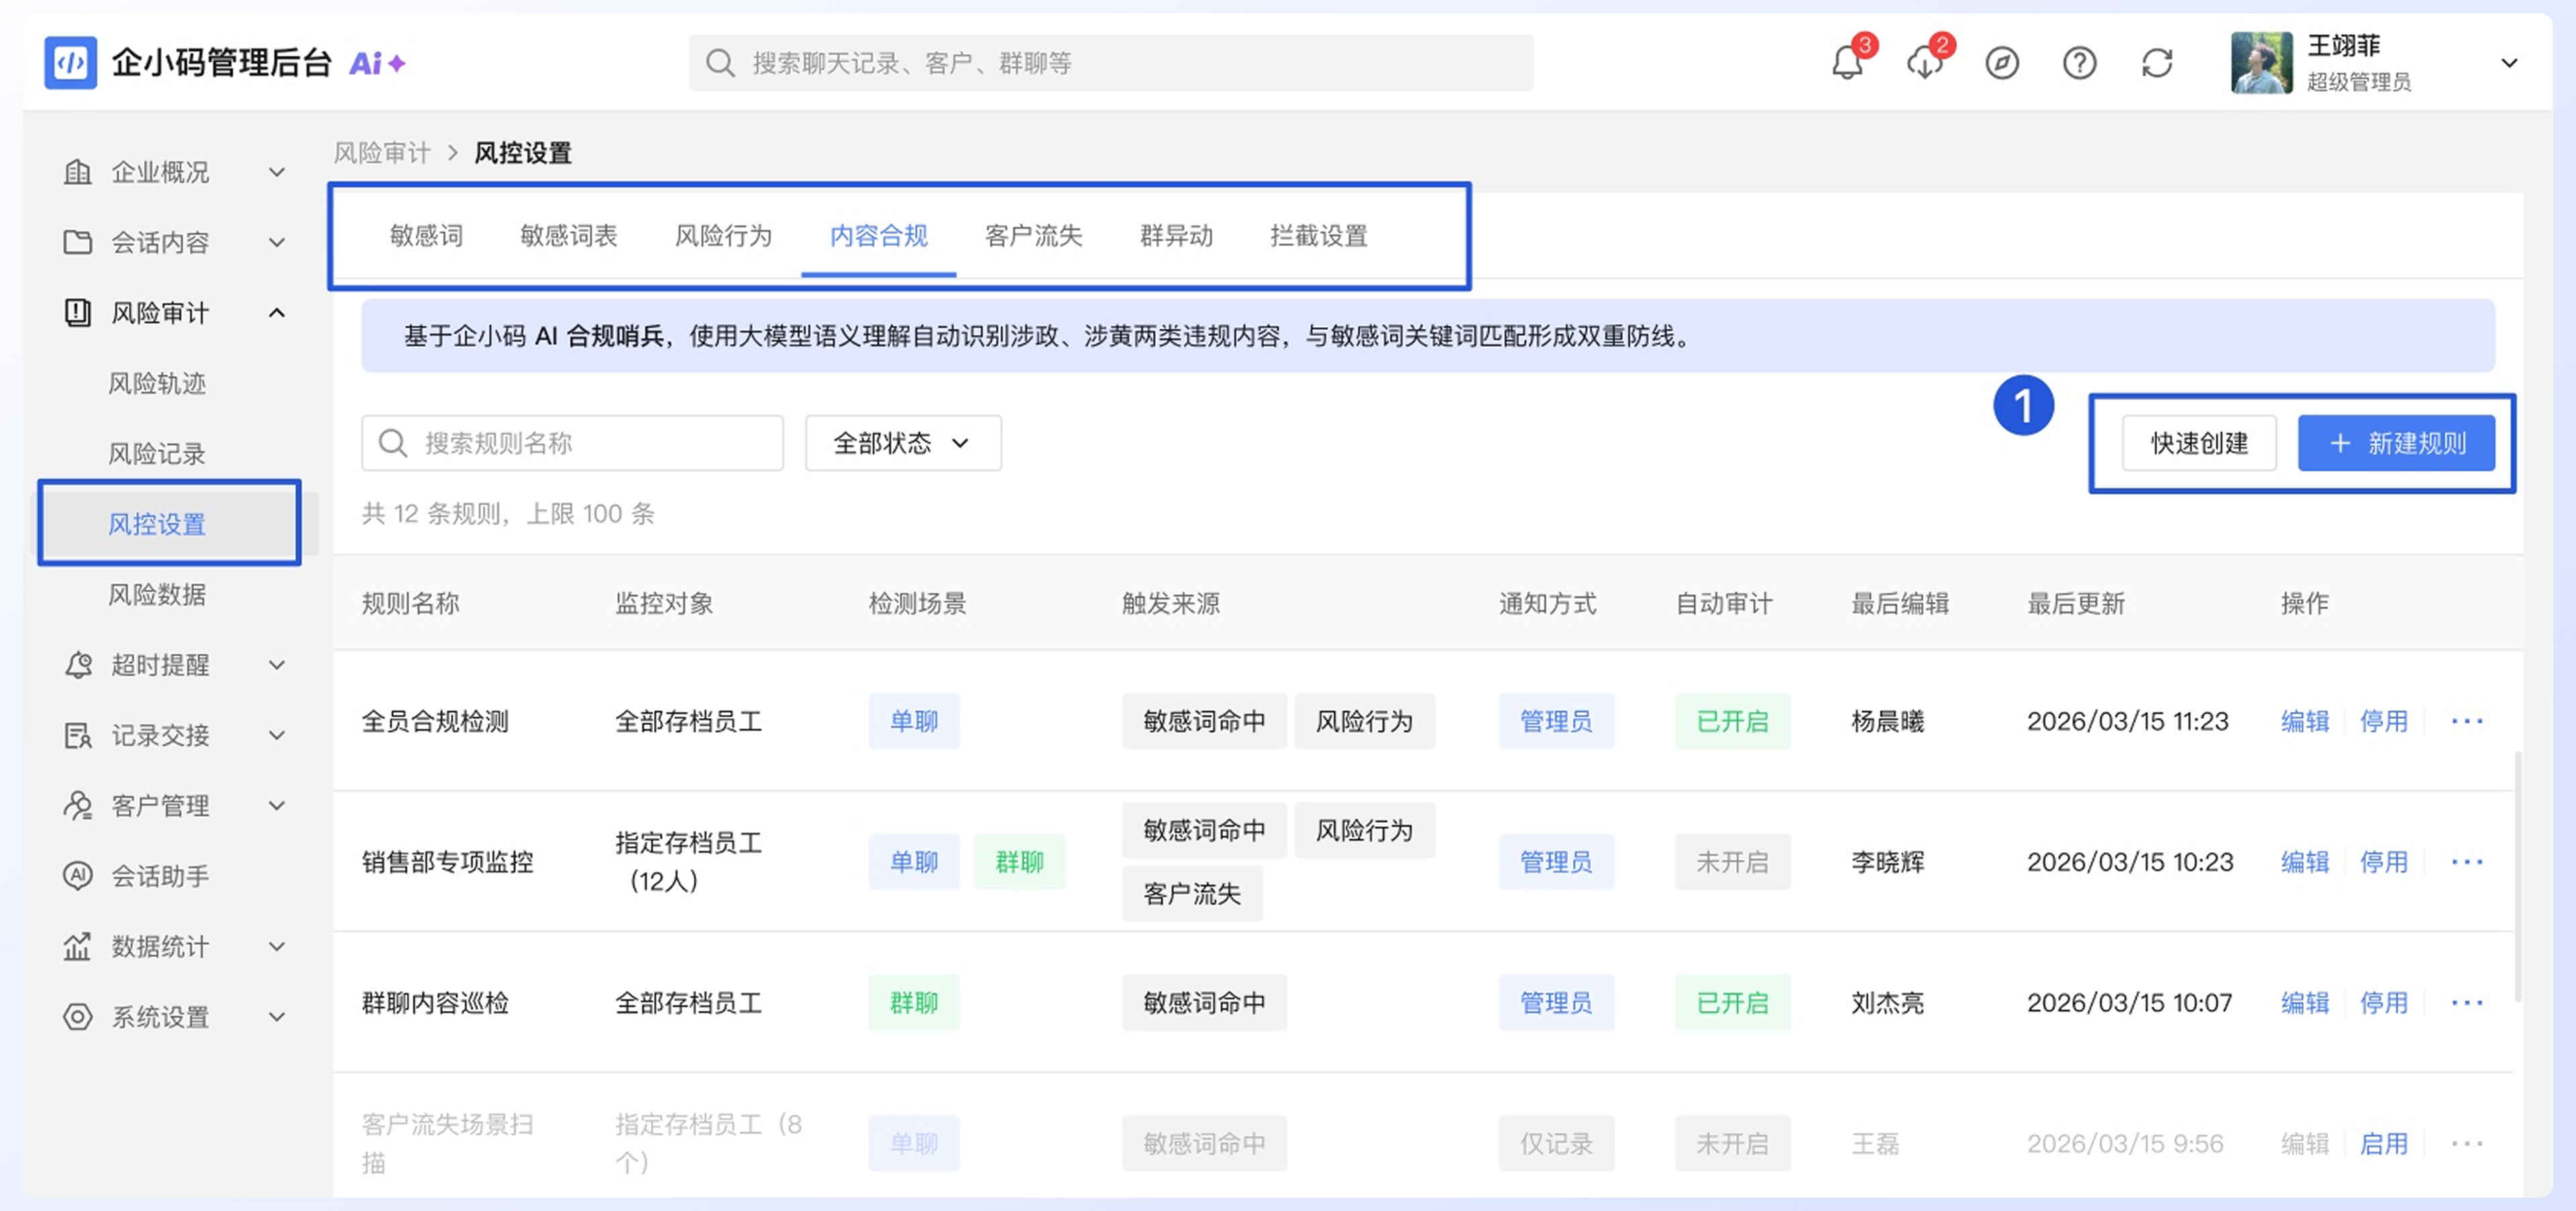The height and width of the screenshot is (1211, 2576).
Task: Click 未开启 status in 销售部专项监控 row
Action: (1732, 862)
